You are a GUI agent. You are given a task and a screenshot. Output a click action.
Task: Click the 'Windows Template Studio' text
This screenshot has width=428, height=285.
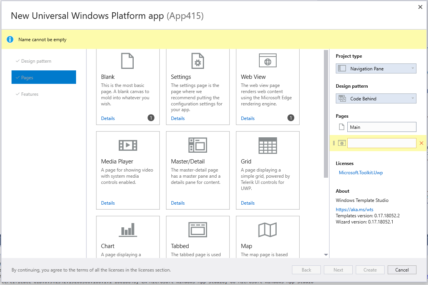(362, 200)
